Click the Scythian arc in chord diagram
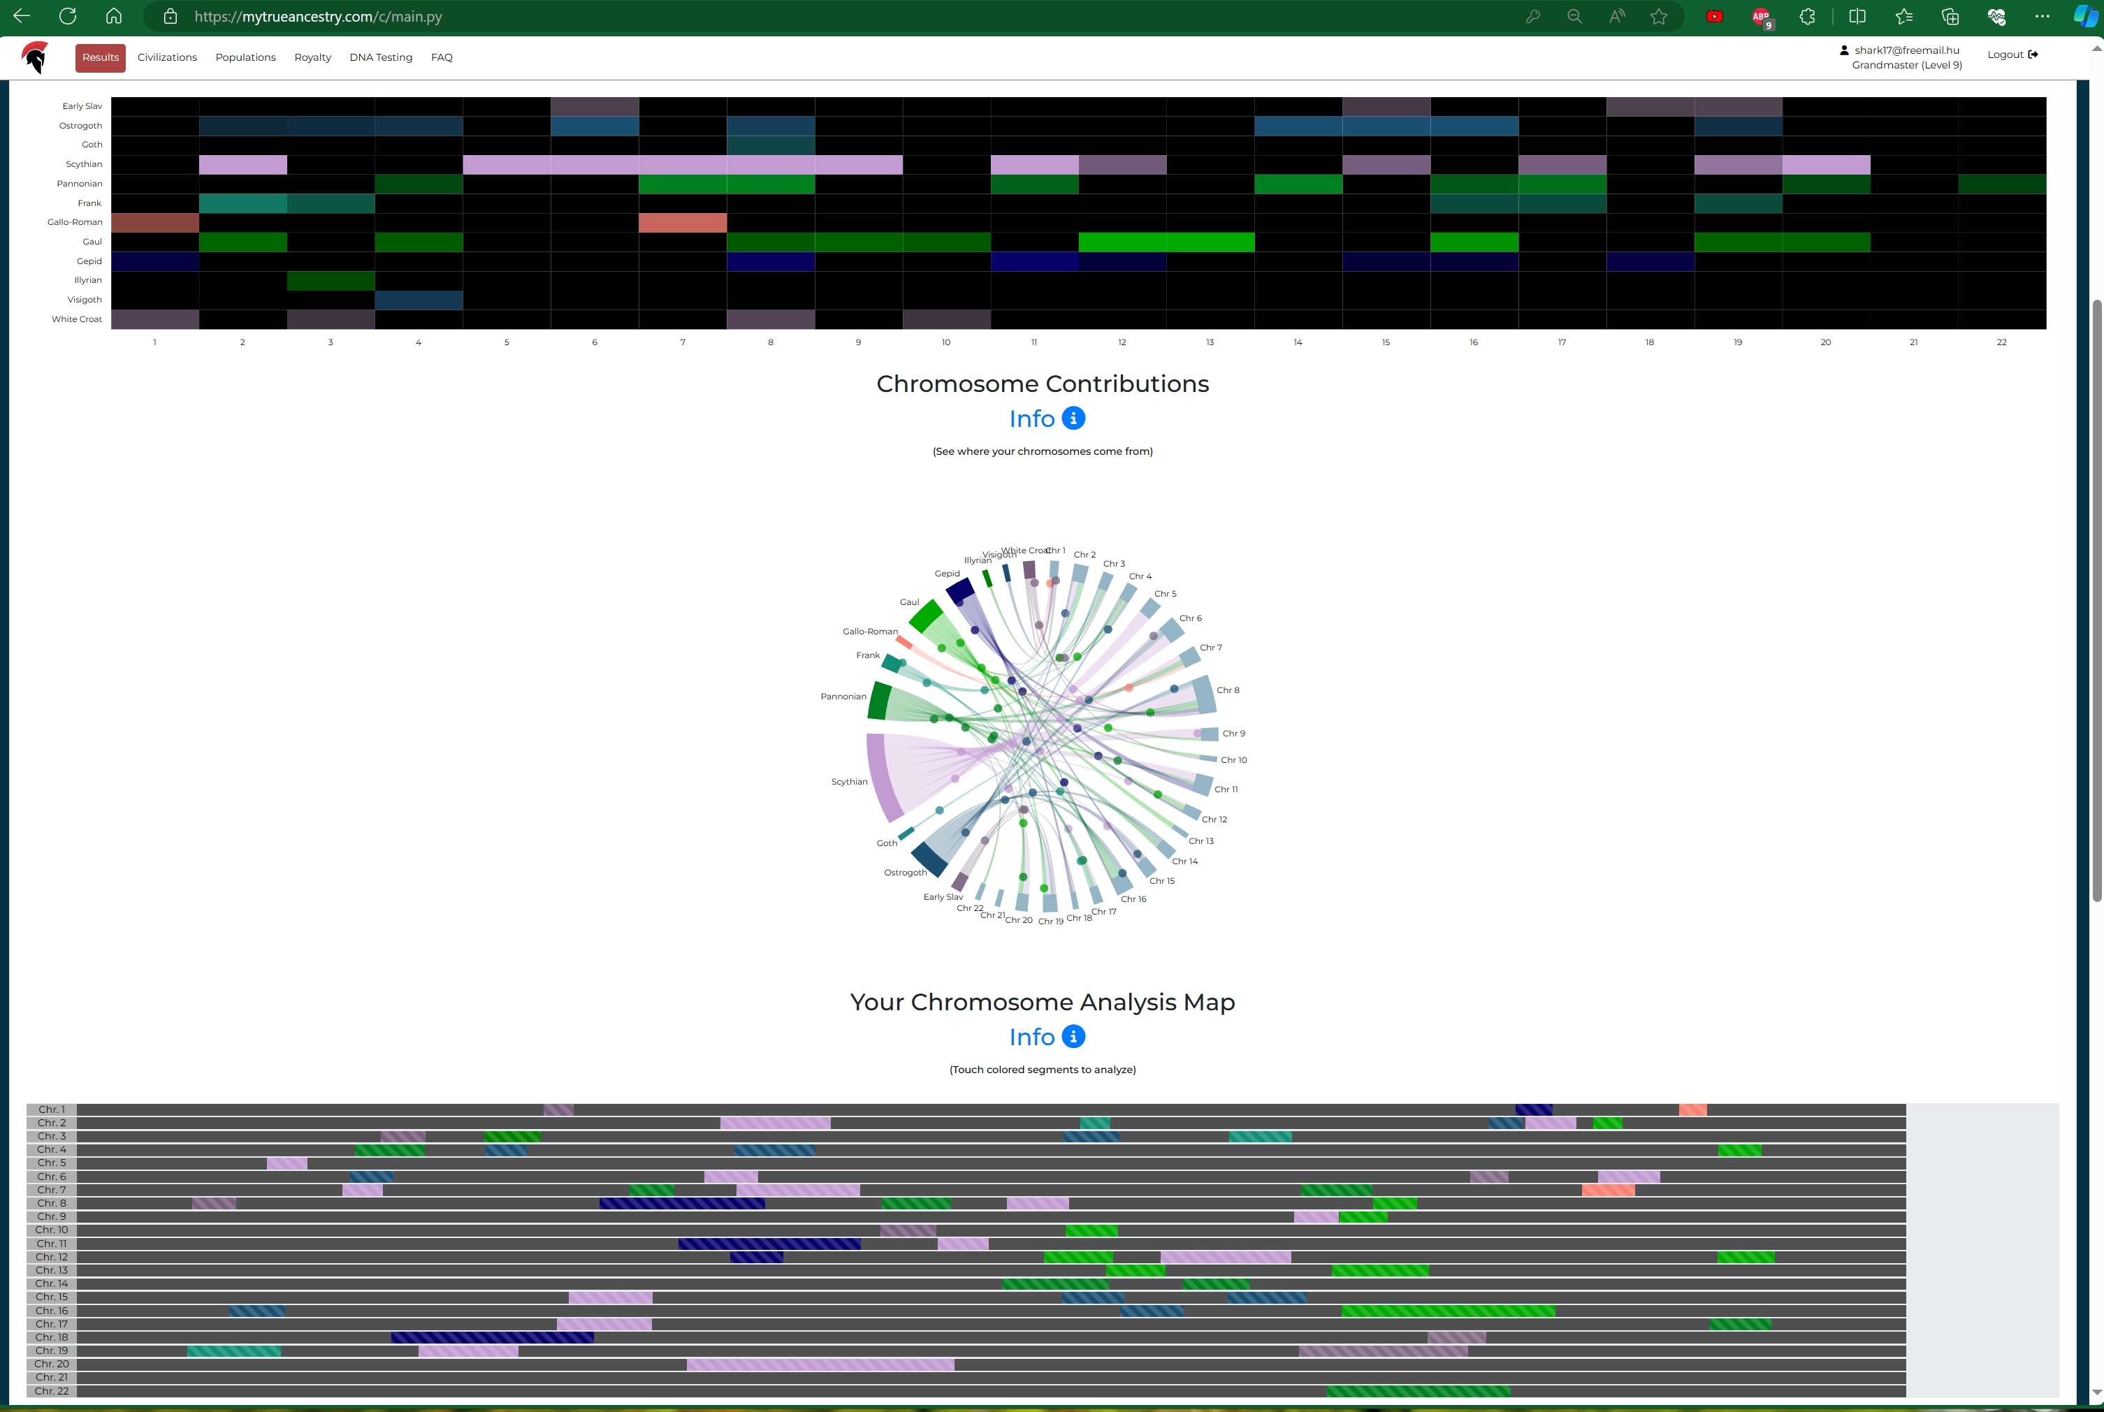2104x1412 pixels. point(879,778)
